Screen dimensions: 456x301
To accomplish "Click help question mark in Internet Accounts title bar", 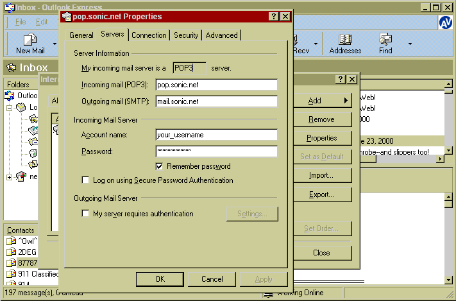I will point(341,80).
